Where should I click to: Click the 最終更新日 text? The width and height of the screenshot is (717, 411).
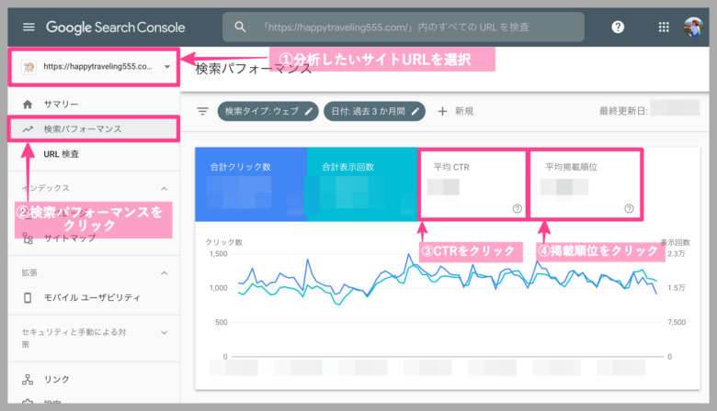tap(623, 111)
